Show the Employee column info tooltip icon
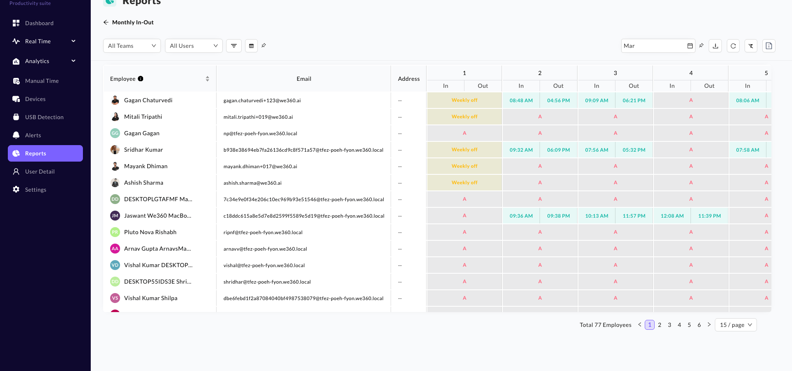792x371 pixels. [141, 79]
